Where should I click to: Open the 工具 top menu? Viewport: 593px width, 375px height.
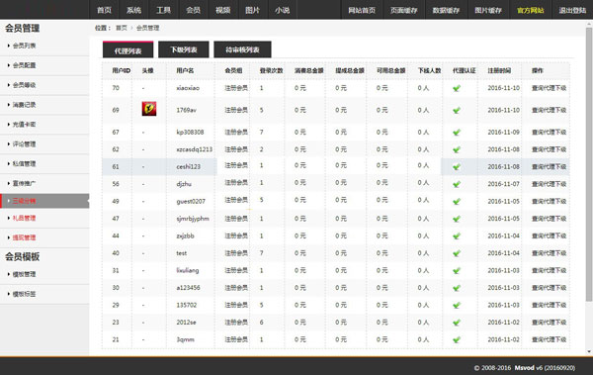(163, 10)
